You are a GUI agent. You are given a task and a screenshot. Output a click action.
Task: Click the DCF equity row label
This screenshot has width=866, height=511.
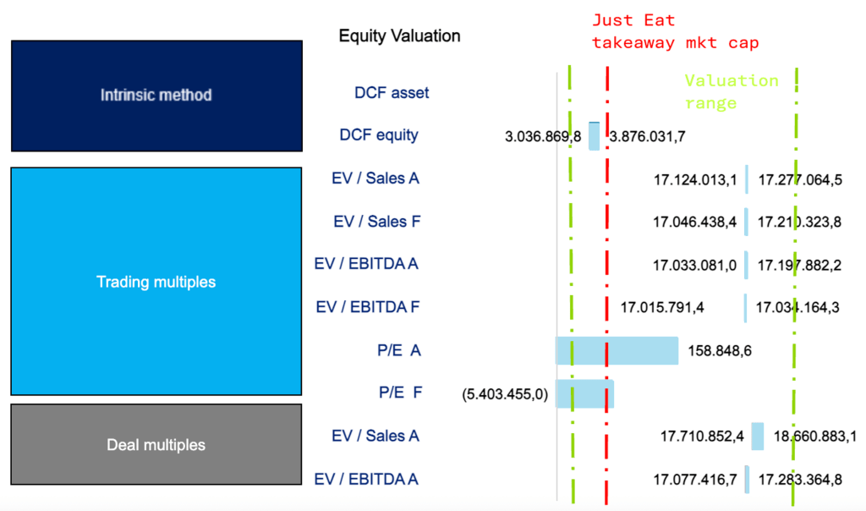coord(378,135)
